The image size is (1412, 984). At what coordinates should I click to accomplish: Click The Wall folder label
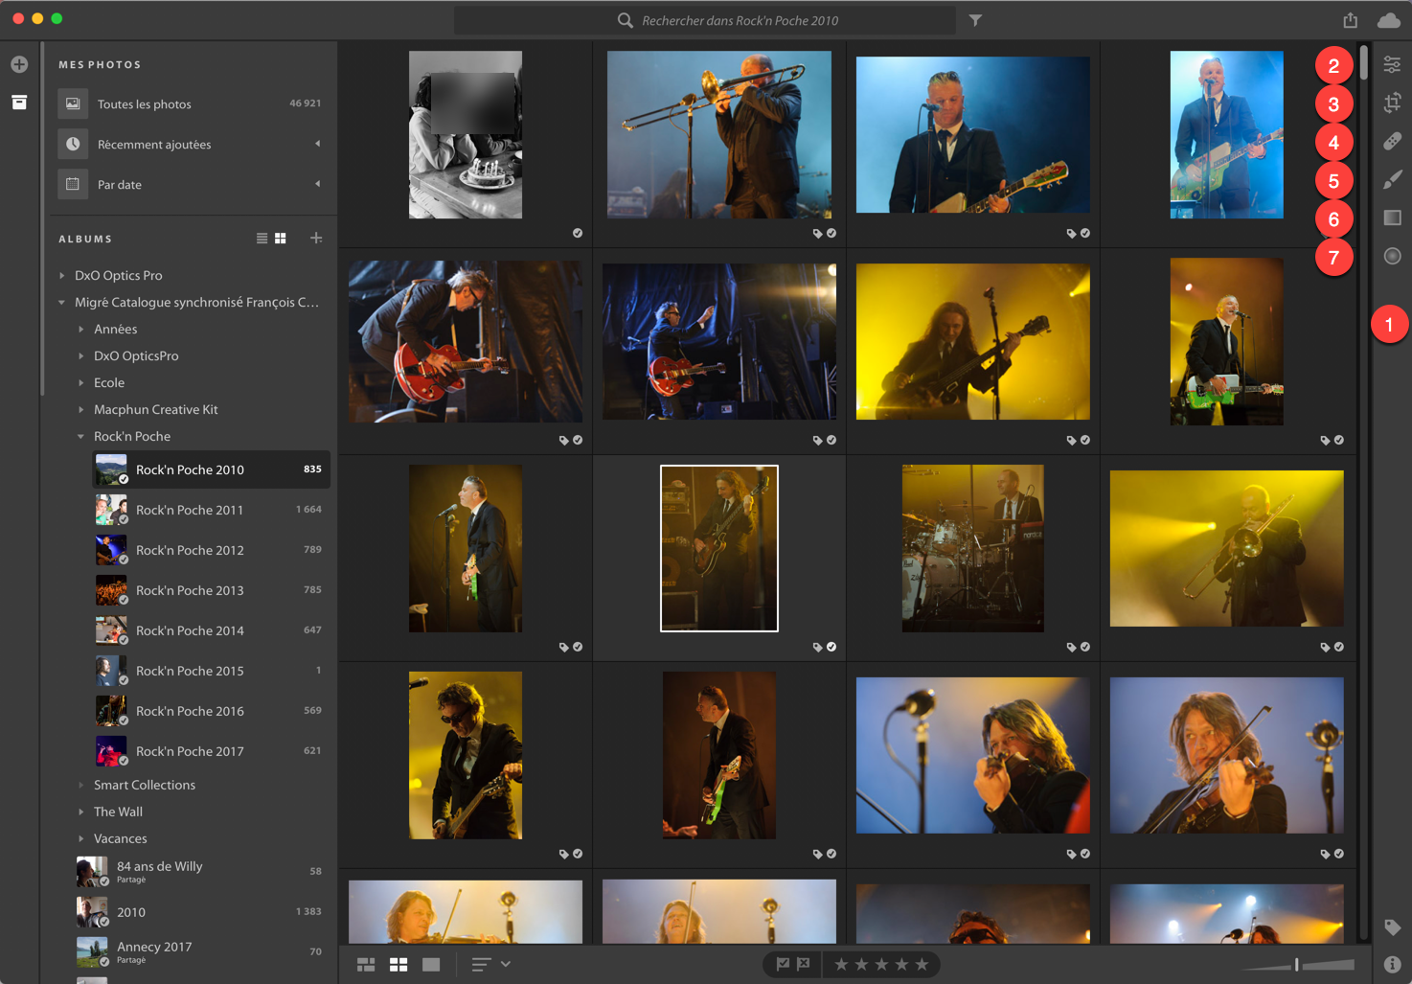pyautogui.click(x=119, y=812)
